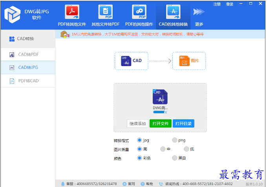Select 黑白 color mode

click(x=175, y=158)
